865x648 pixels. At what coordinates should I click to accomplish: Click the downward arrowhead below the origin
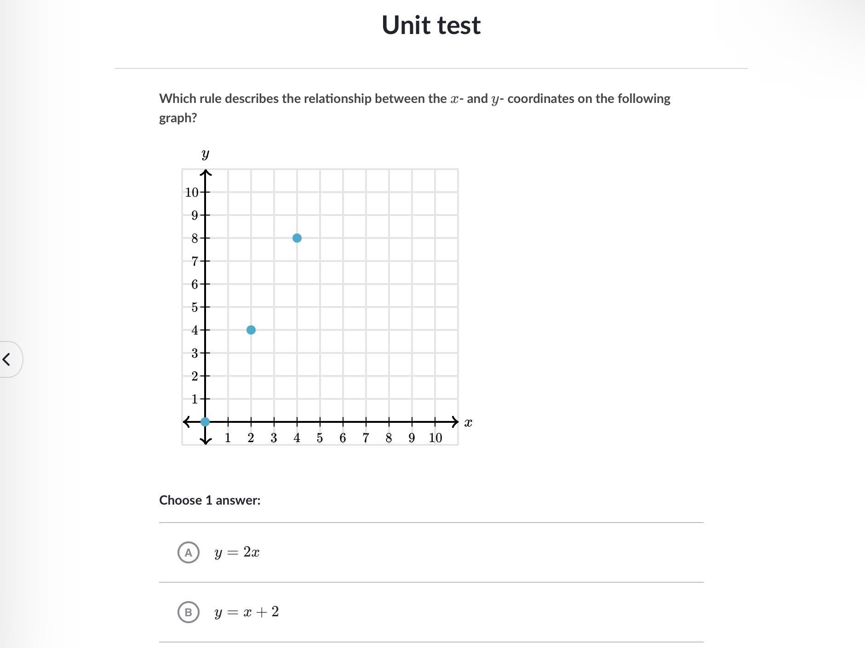[x=206, y=441]
